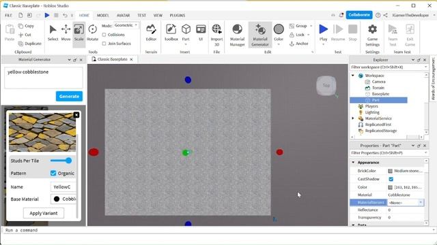Click the view selector cube labeled Top
This screenshot has height=245, width=437.
[x=326, y=86]
